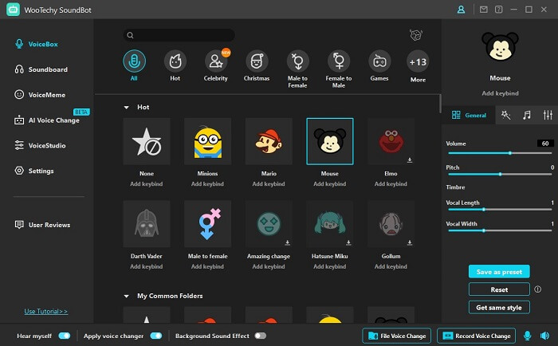
Task: Switch to the music note tab
Action: coord(527,115)
